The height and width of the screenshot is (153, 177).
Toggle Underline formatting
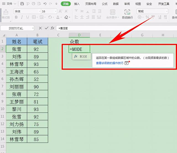[28, 17]
